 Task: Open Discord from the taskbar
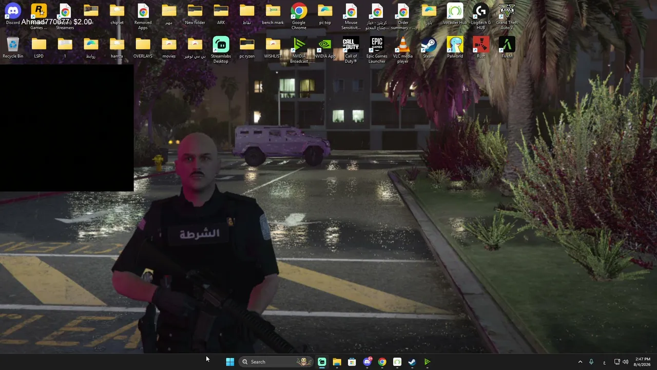pos(367,362)
